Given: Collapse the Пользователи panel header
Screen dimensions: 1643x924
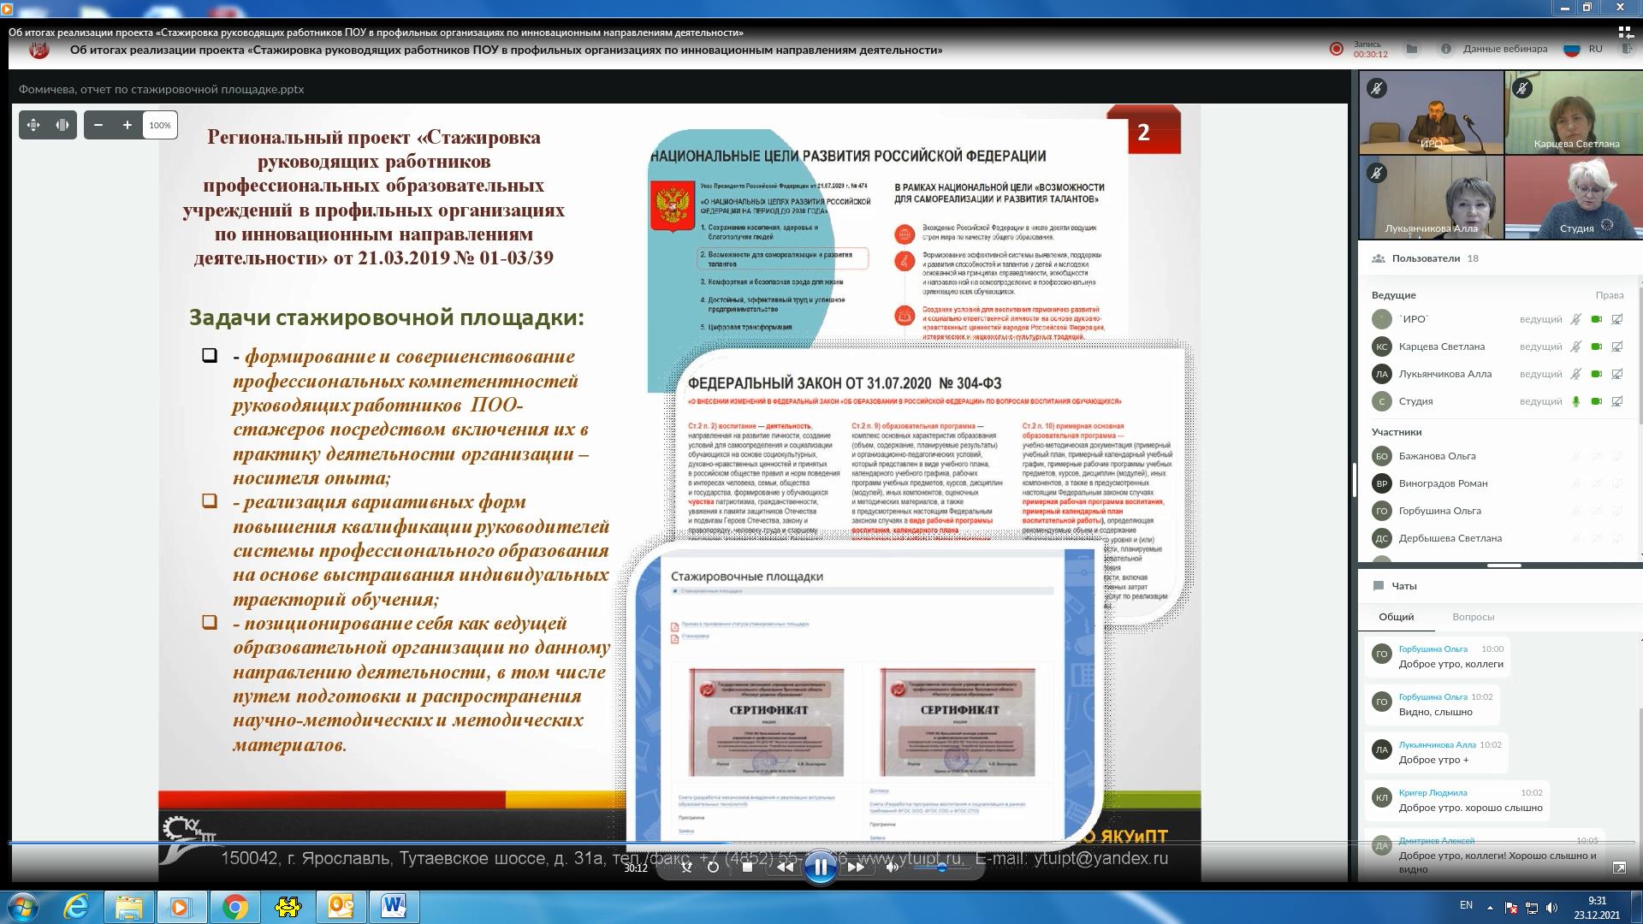Looking at the screenshot, I should pyautogui.click(x=1500, y=258).
